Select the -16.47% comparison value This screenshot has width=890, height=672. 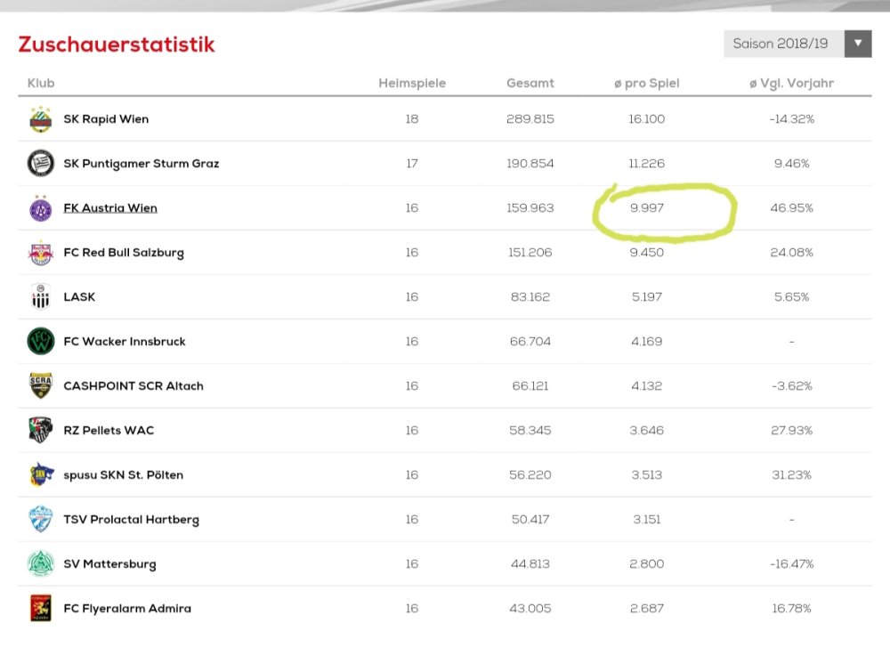(792, 563)
